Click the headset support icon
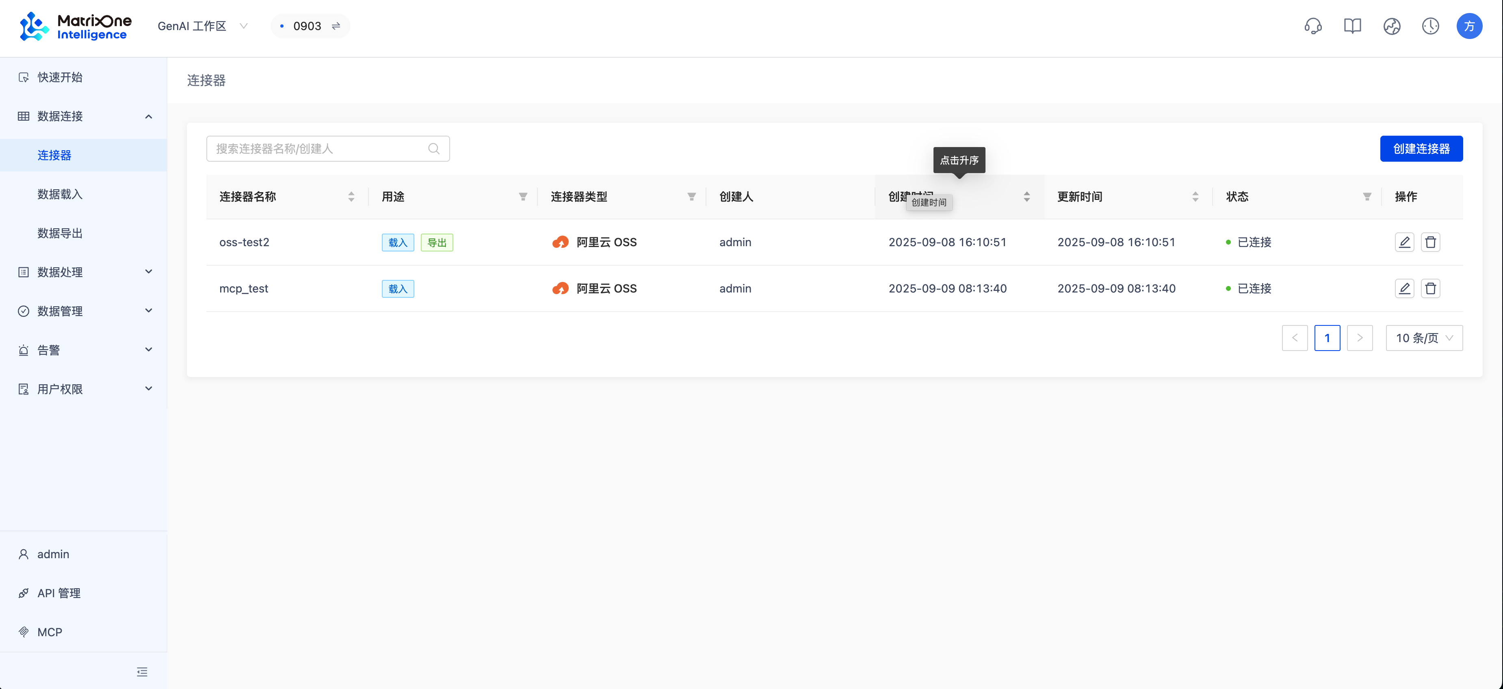Screen dimensions: 1503x689 pyautogui.click(x=1313, y=26)
